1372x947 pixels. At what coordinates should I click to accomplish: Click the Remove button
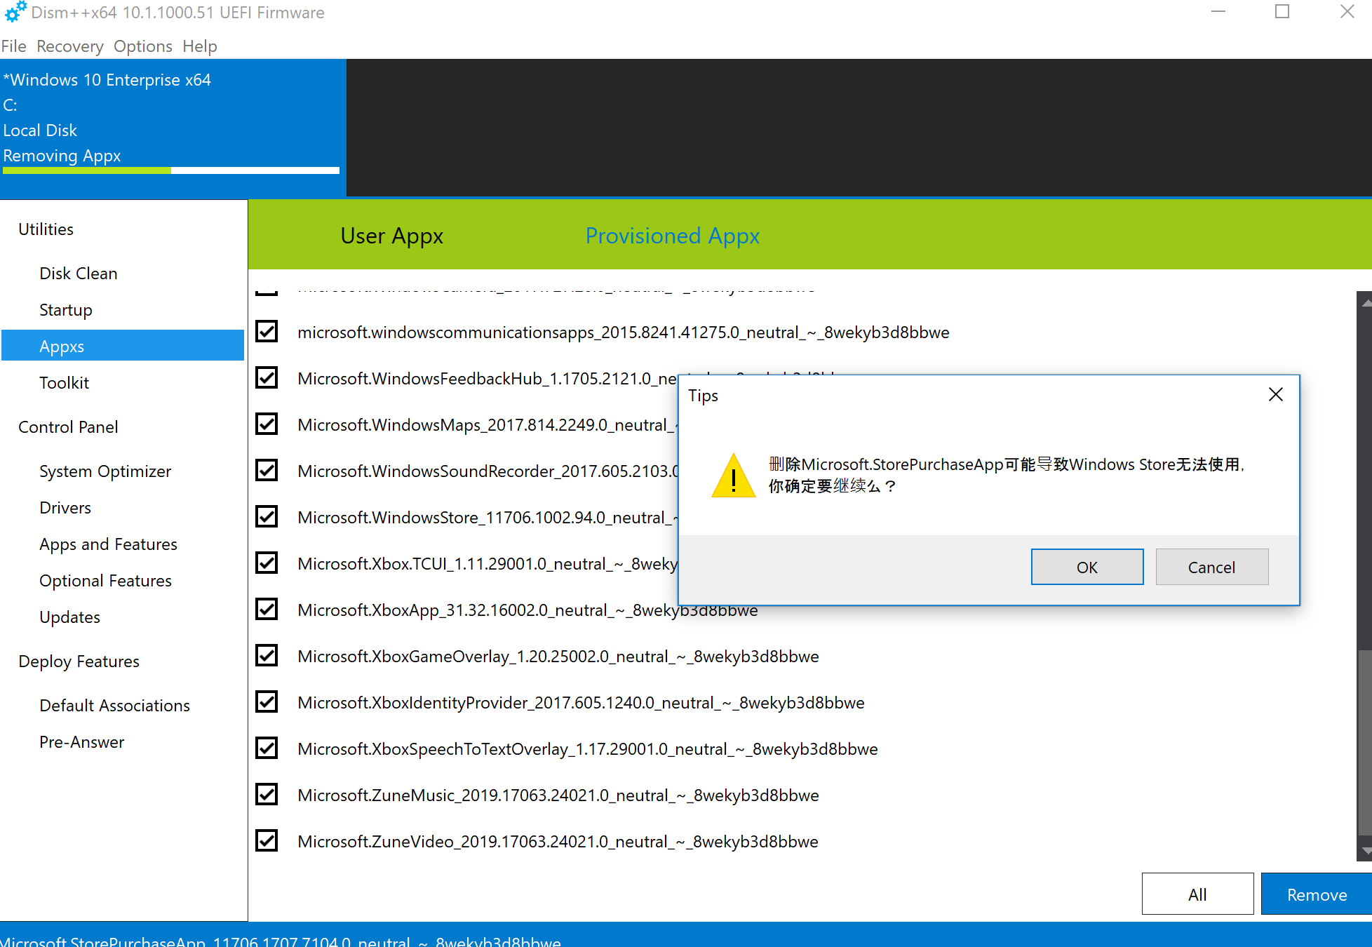pyautogui.click(x=1316, y=894)
